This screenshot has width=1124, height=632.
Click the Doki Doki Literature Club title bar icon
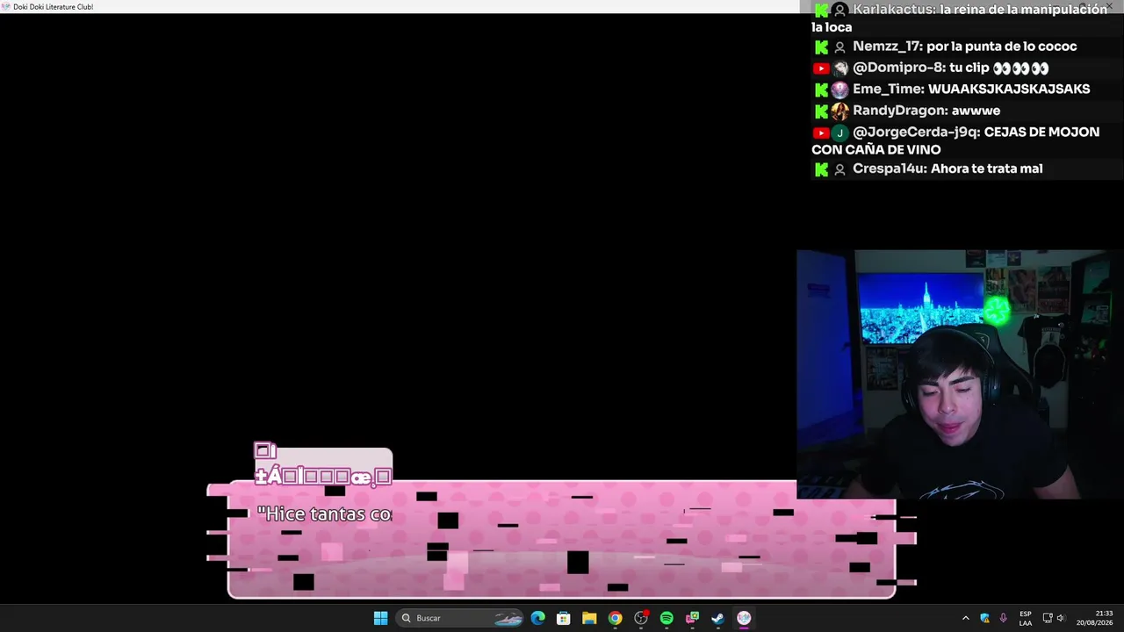(x=5, y=6)
